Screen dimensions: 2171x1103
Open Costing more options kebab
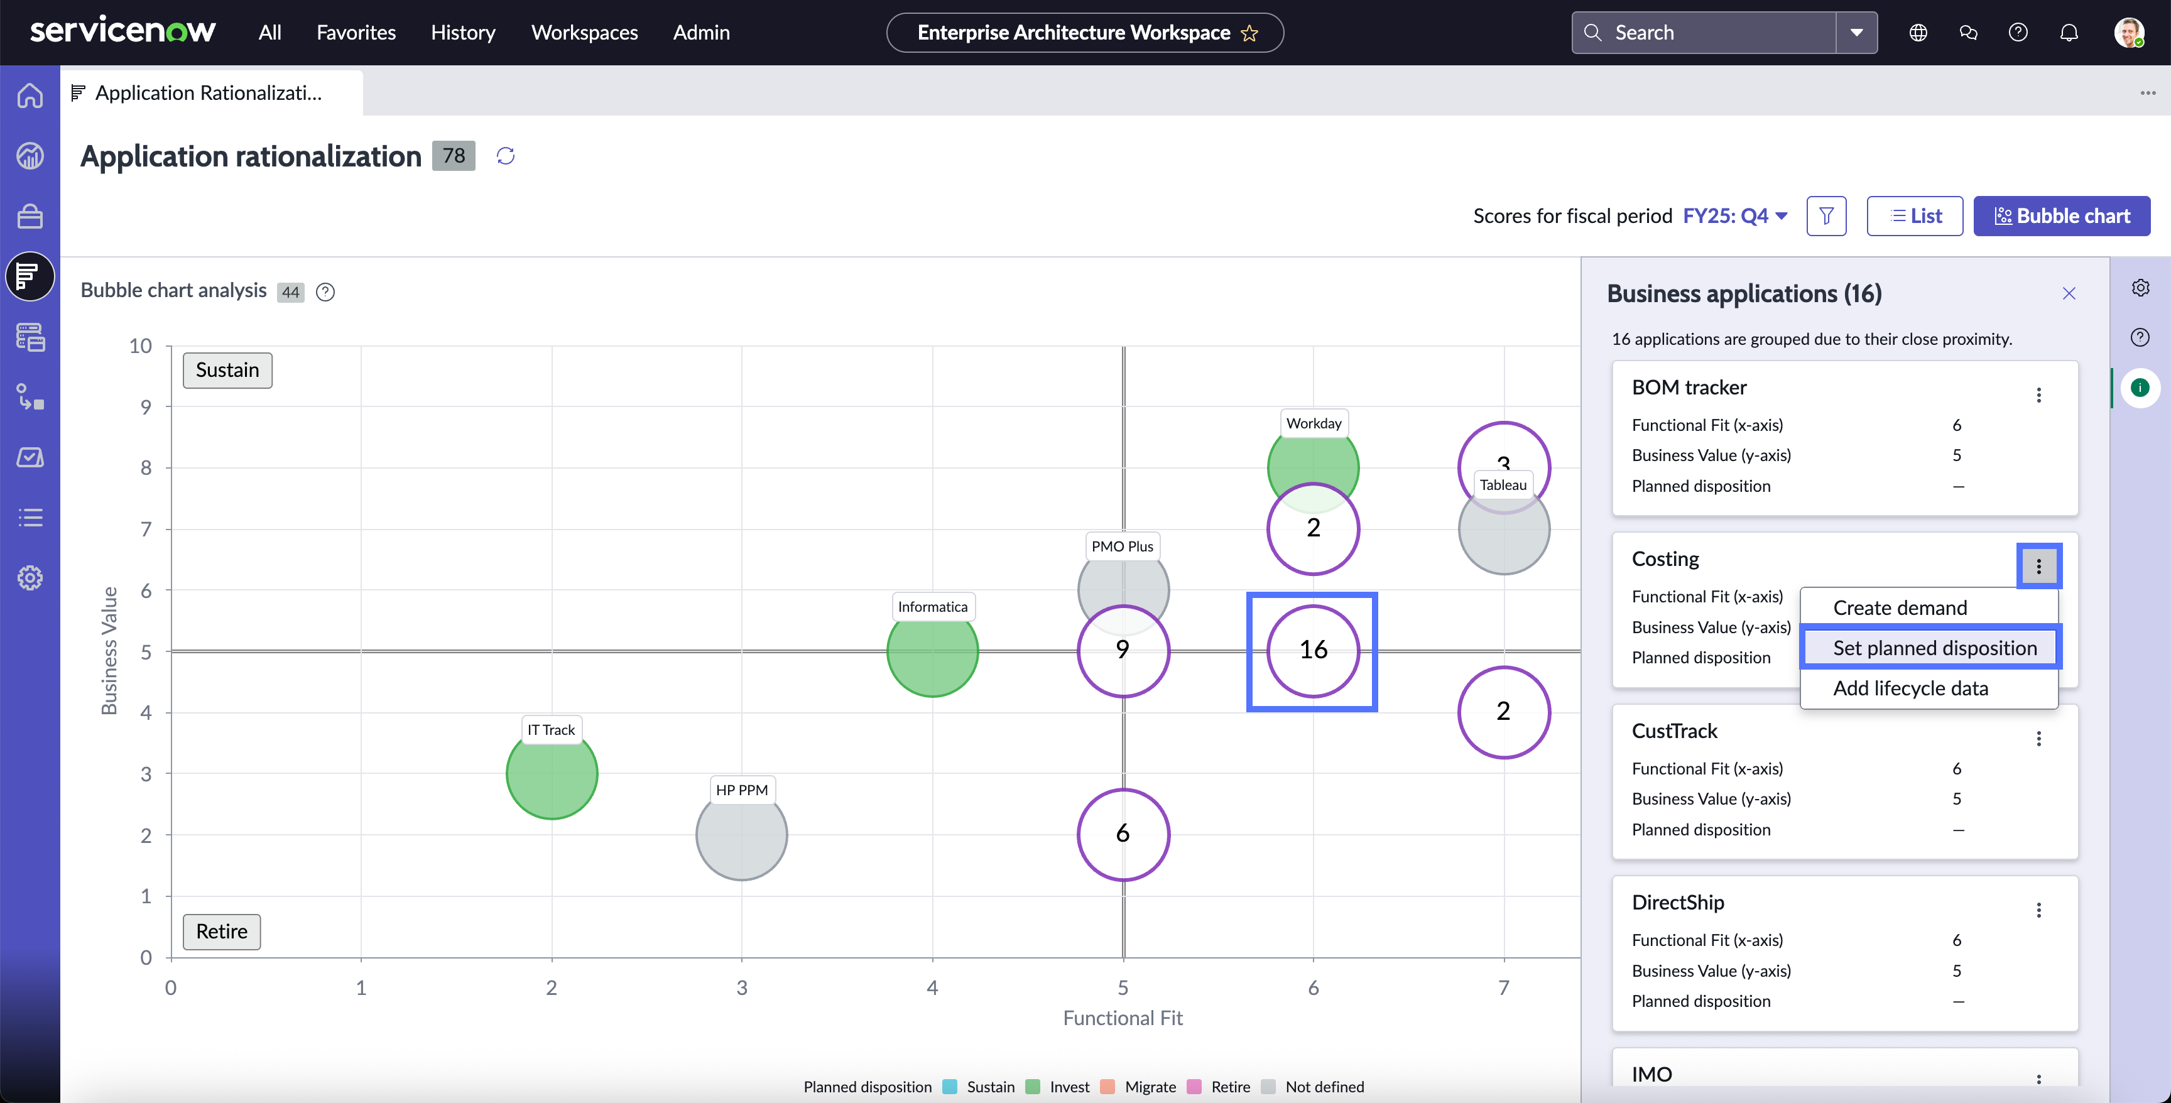(2038, 566)
